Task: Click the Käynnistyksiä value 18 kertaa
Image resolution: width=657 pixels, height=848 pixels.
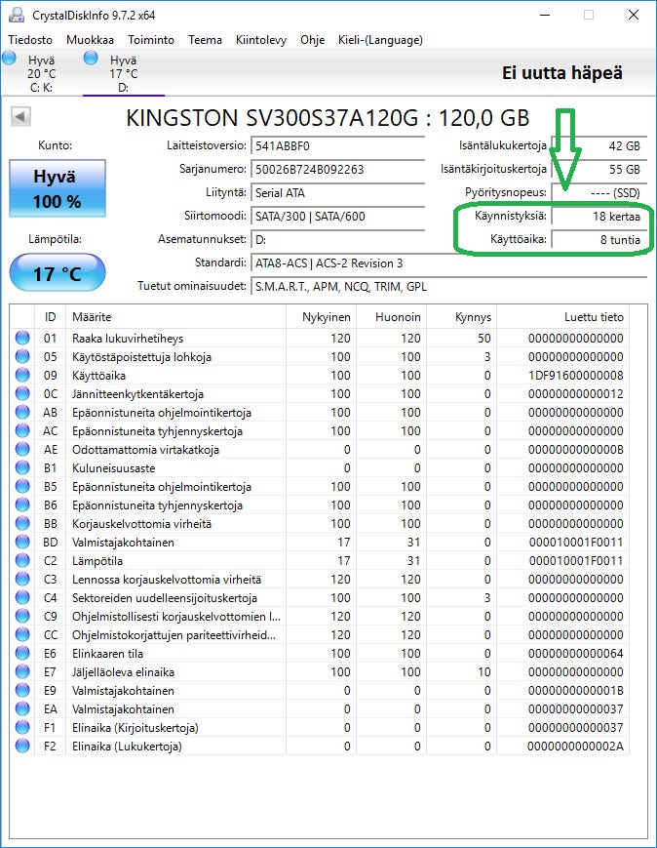Action: pos(599,217)
